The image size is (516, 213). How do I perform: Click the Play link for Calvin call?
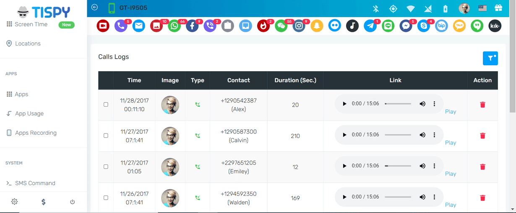[x=451, y=143]
